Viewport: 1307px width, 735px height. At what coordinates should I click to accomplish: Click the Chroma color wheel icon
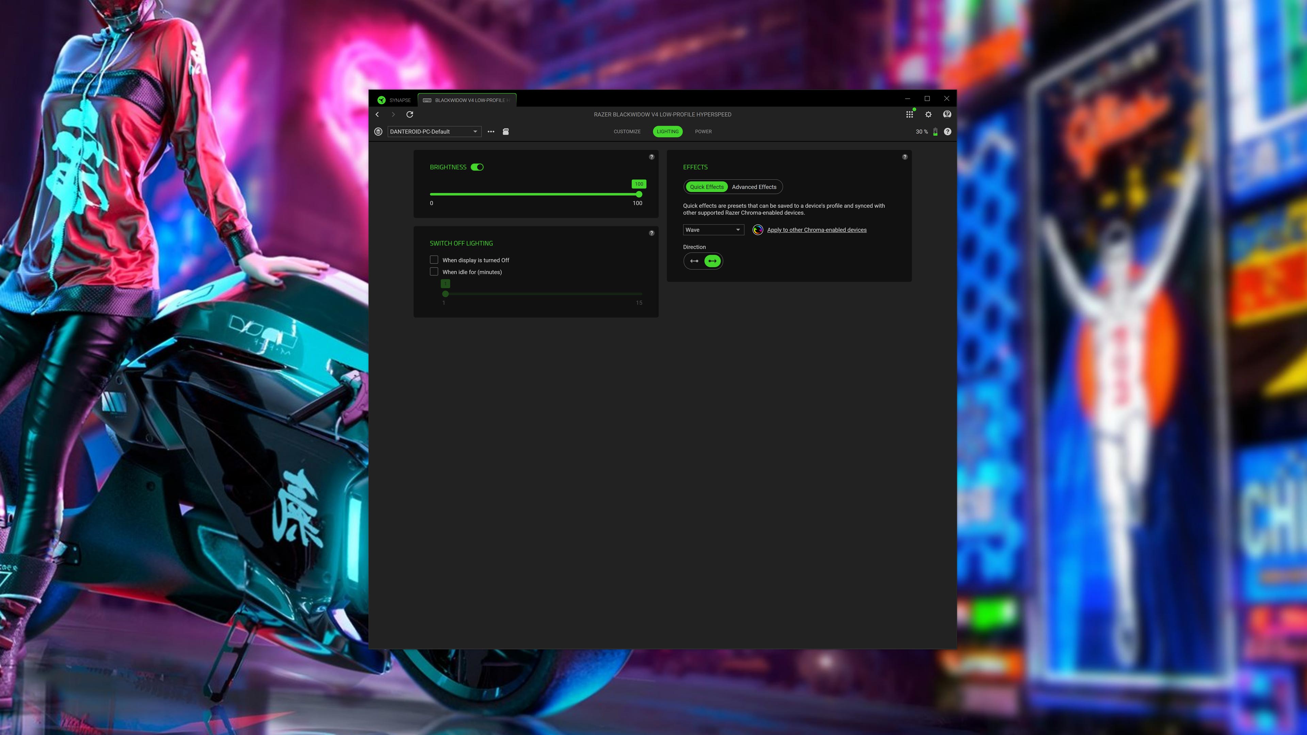click(758, 229)
